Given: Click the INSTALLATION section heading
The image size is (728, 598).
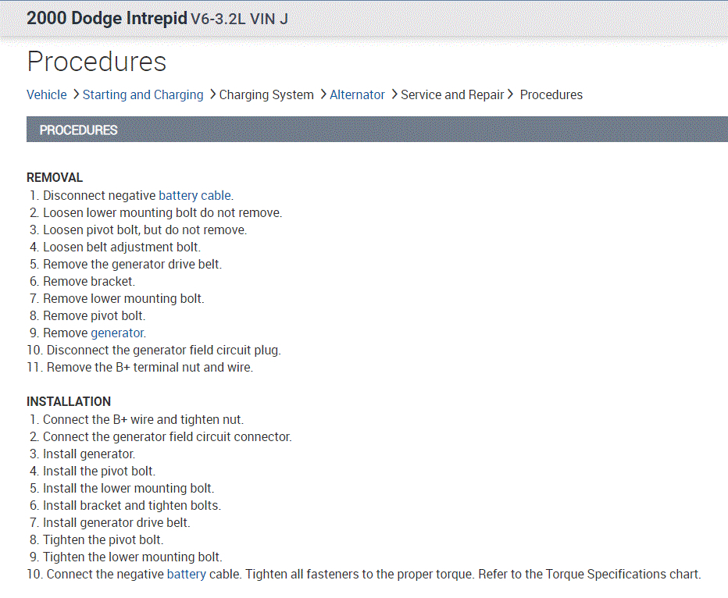Looking at the screenshot, I should (69, 401).
